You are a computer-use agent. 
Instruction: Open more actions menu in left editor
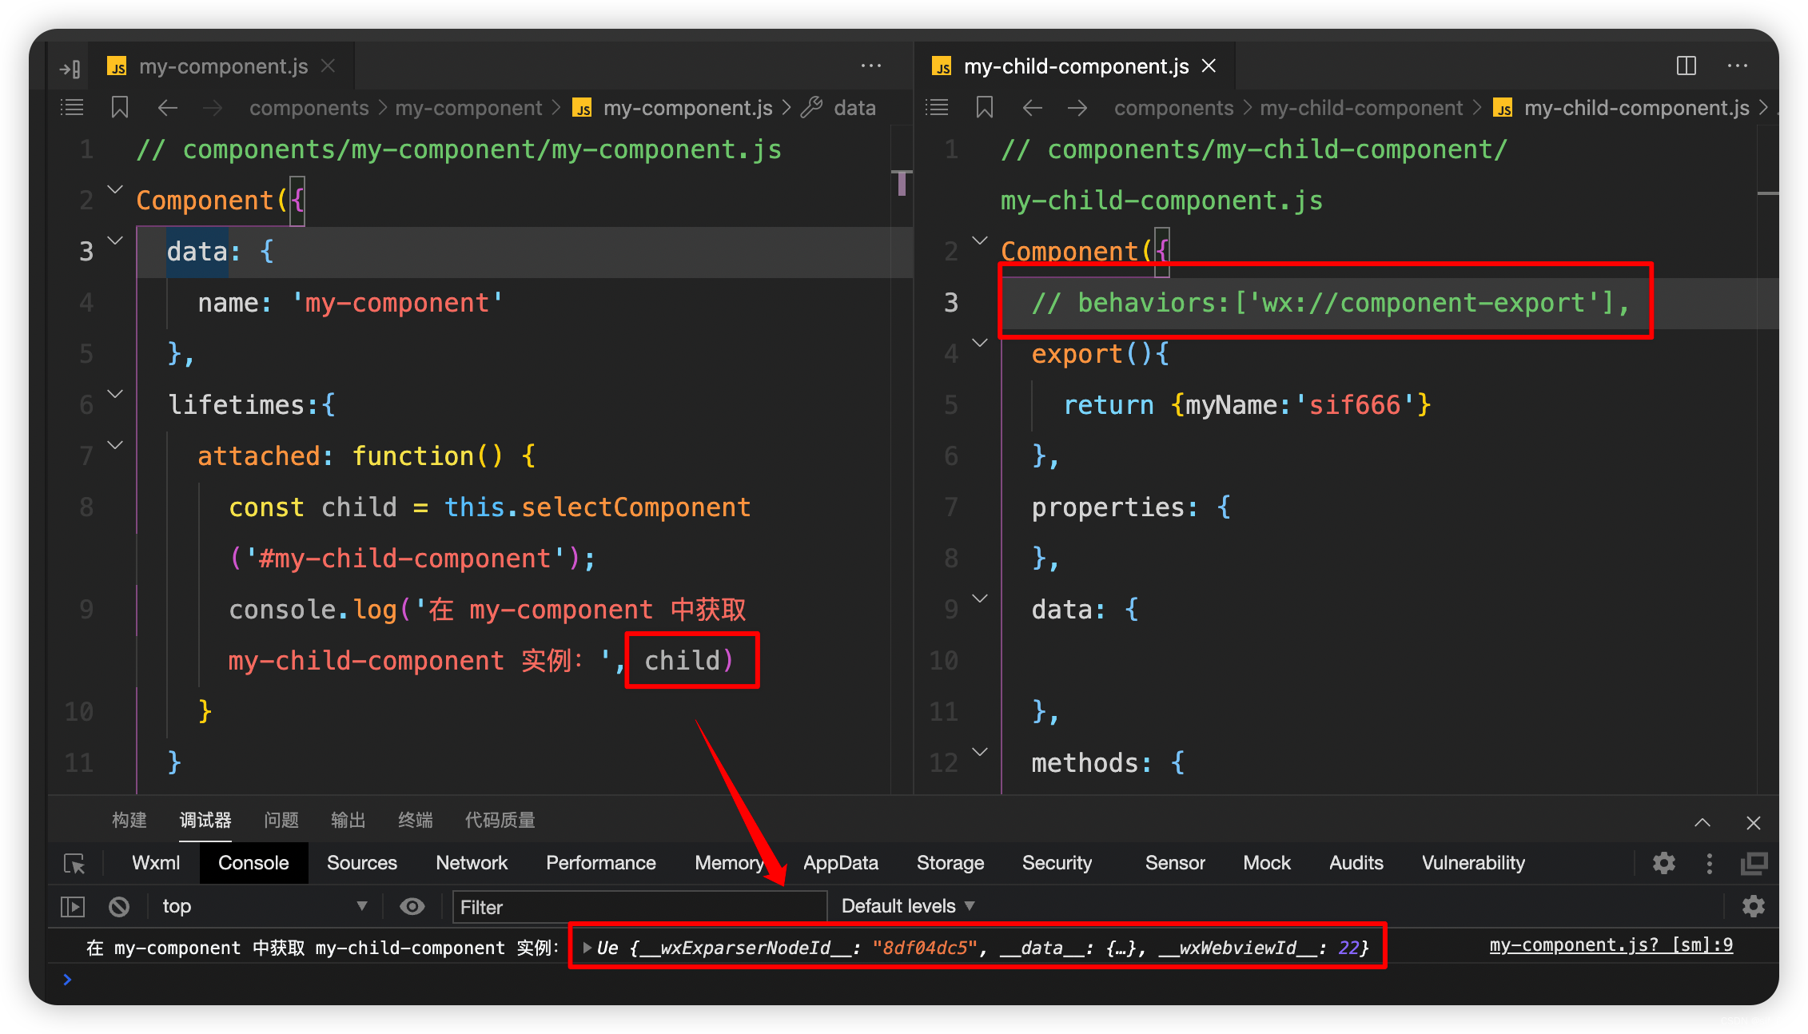pos(871,66)
